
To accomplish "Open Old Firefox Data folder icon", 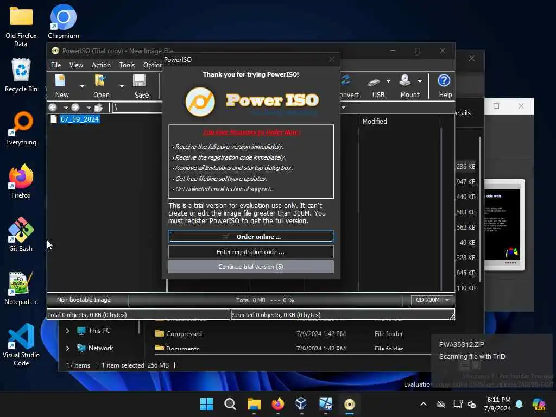I will point(21,26).
